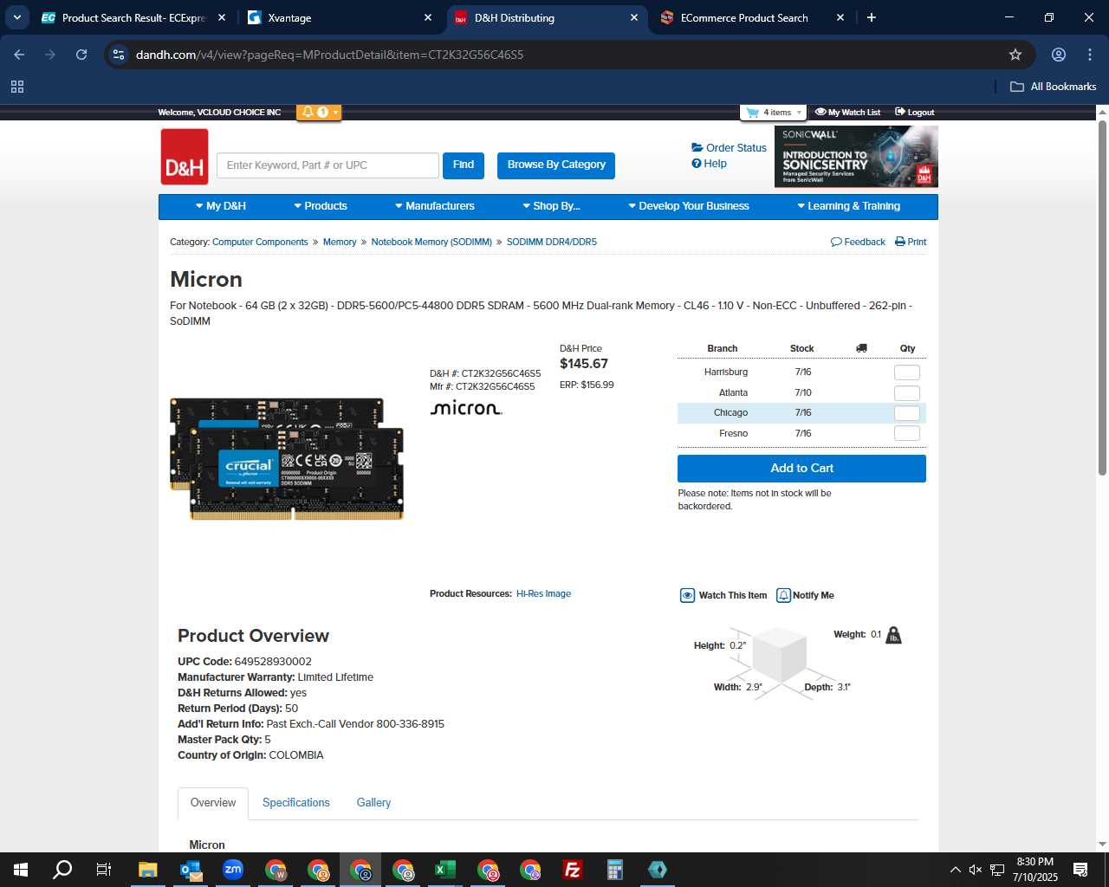Viewport: 1109px width, 887px height.
Task: Open SODIMM DDR4/DDR5 breadcrumb
Action: [x=552, y=243]
